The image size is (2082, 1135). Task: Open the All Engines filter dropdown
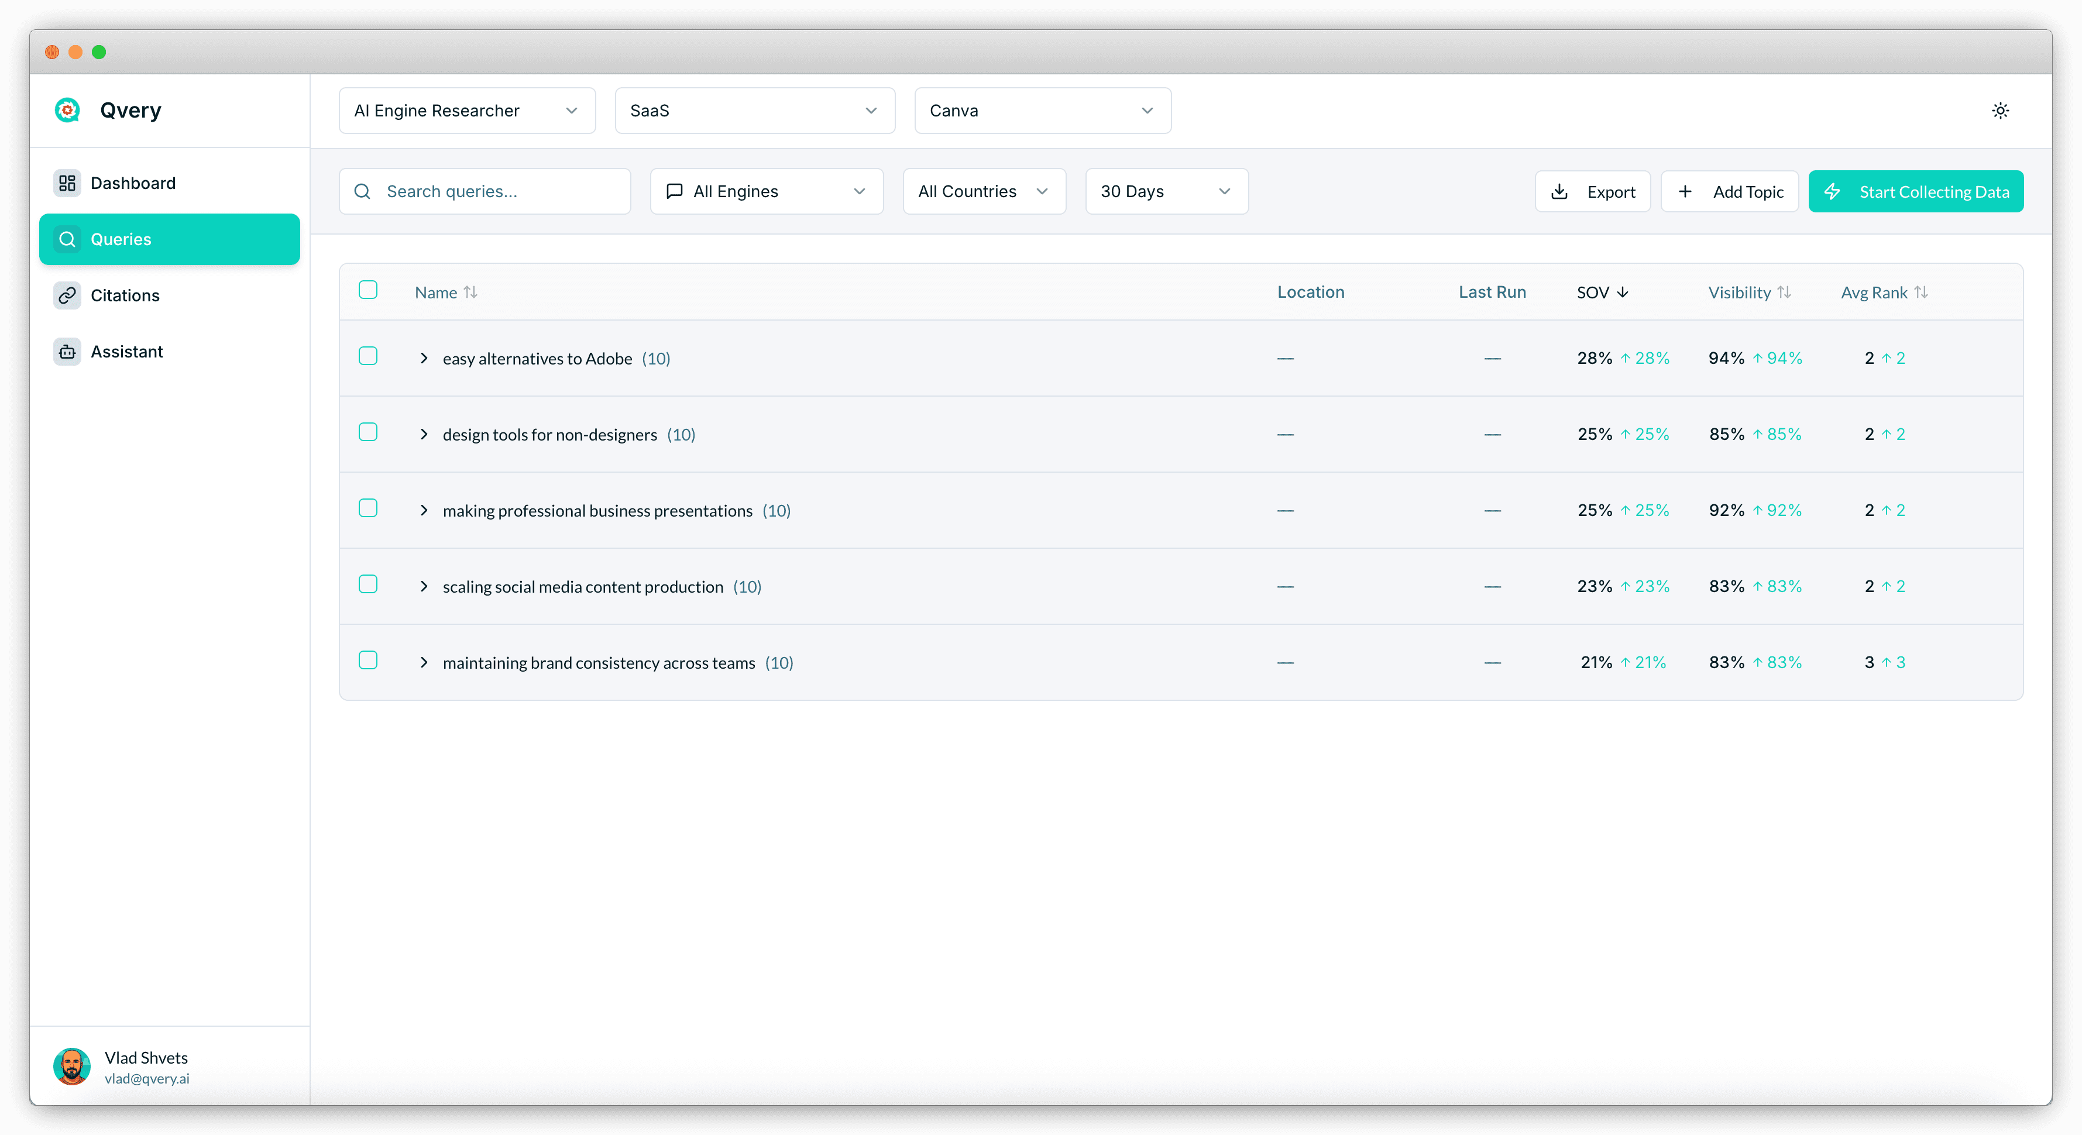[766, 191]
